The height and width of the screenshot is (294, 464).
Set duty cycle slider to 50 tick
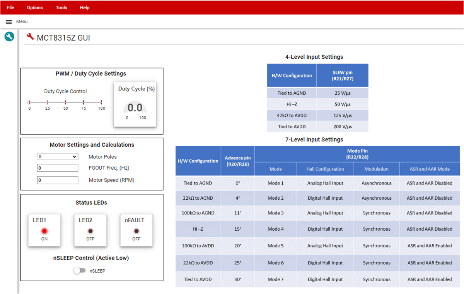pyautogui.click(x=65, y=102)
